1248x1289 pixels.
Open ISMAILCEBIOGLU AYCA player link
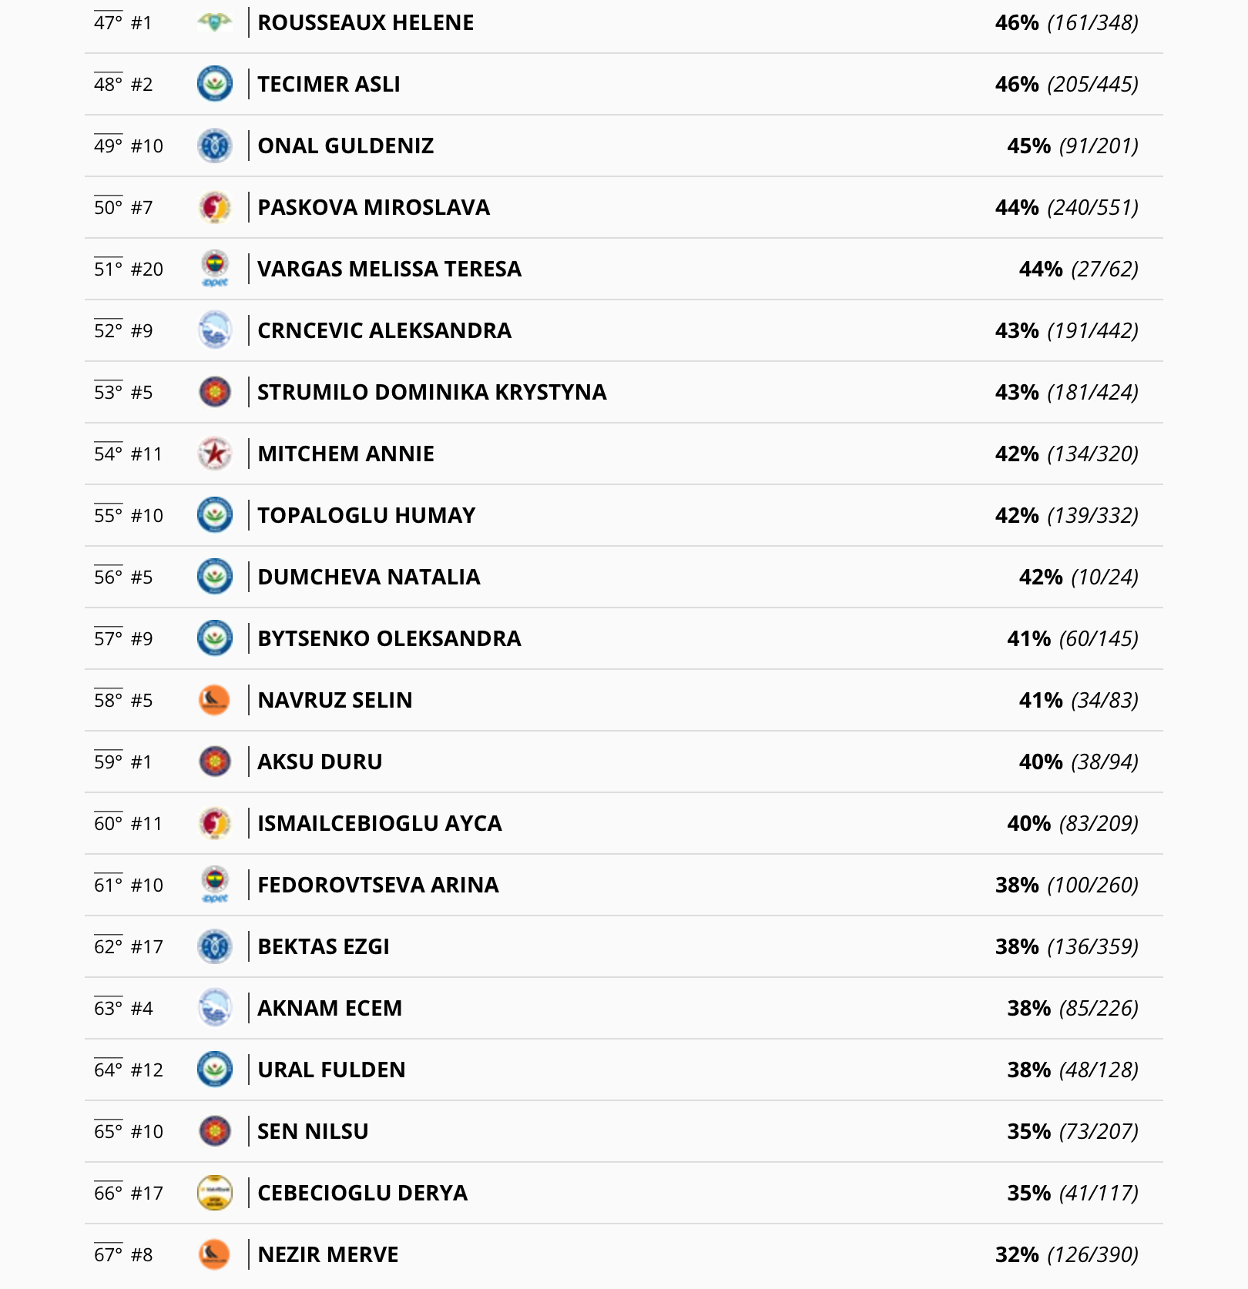[379, 823]
